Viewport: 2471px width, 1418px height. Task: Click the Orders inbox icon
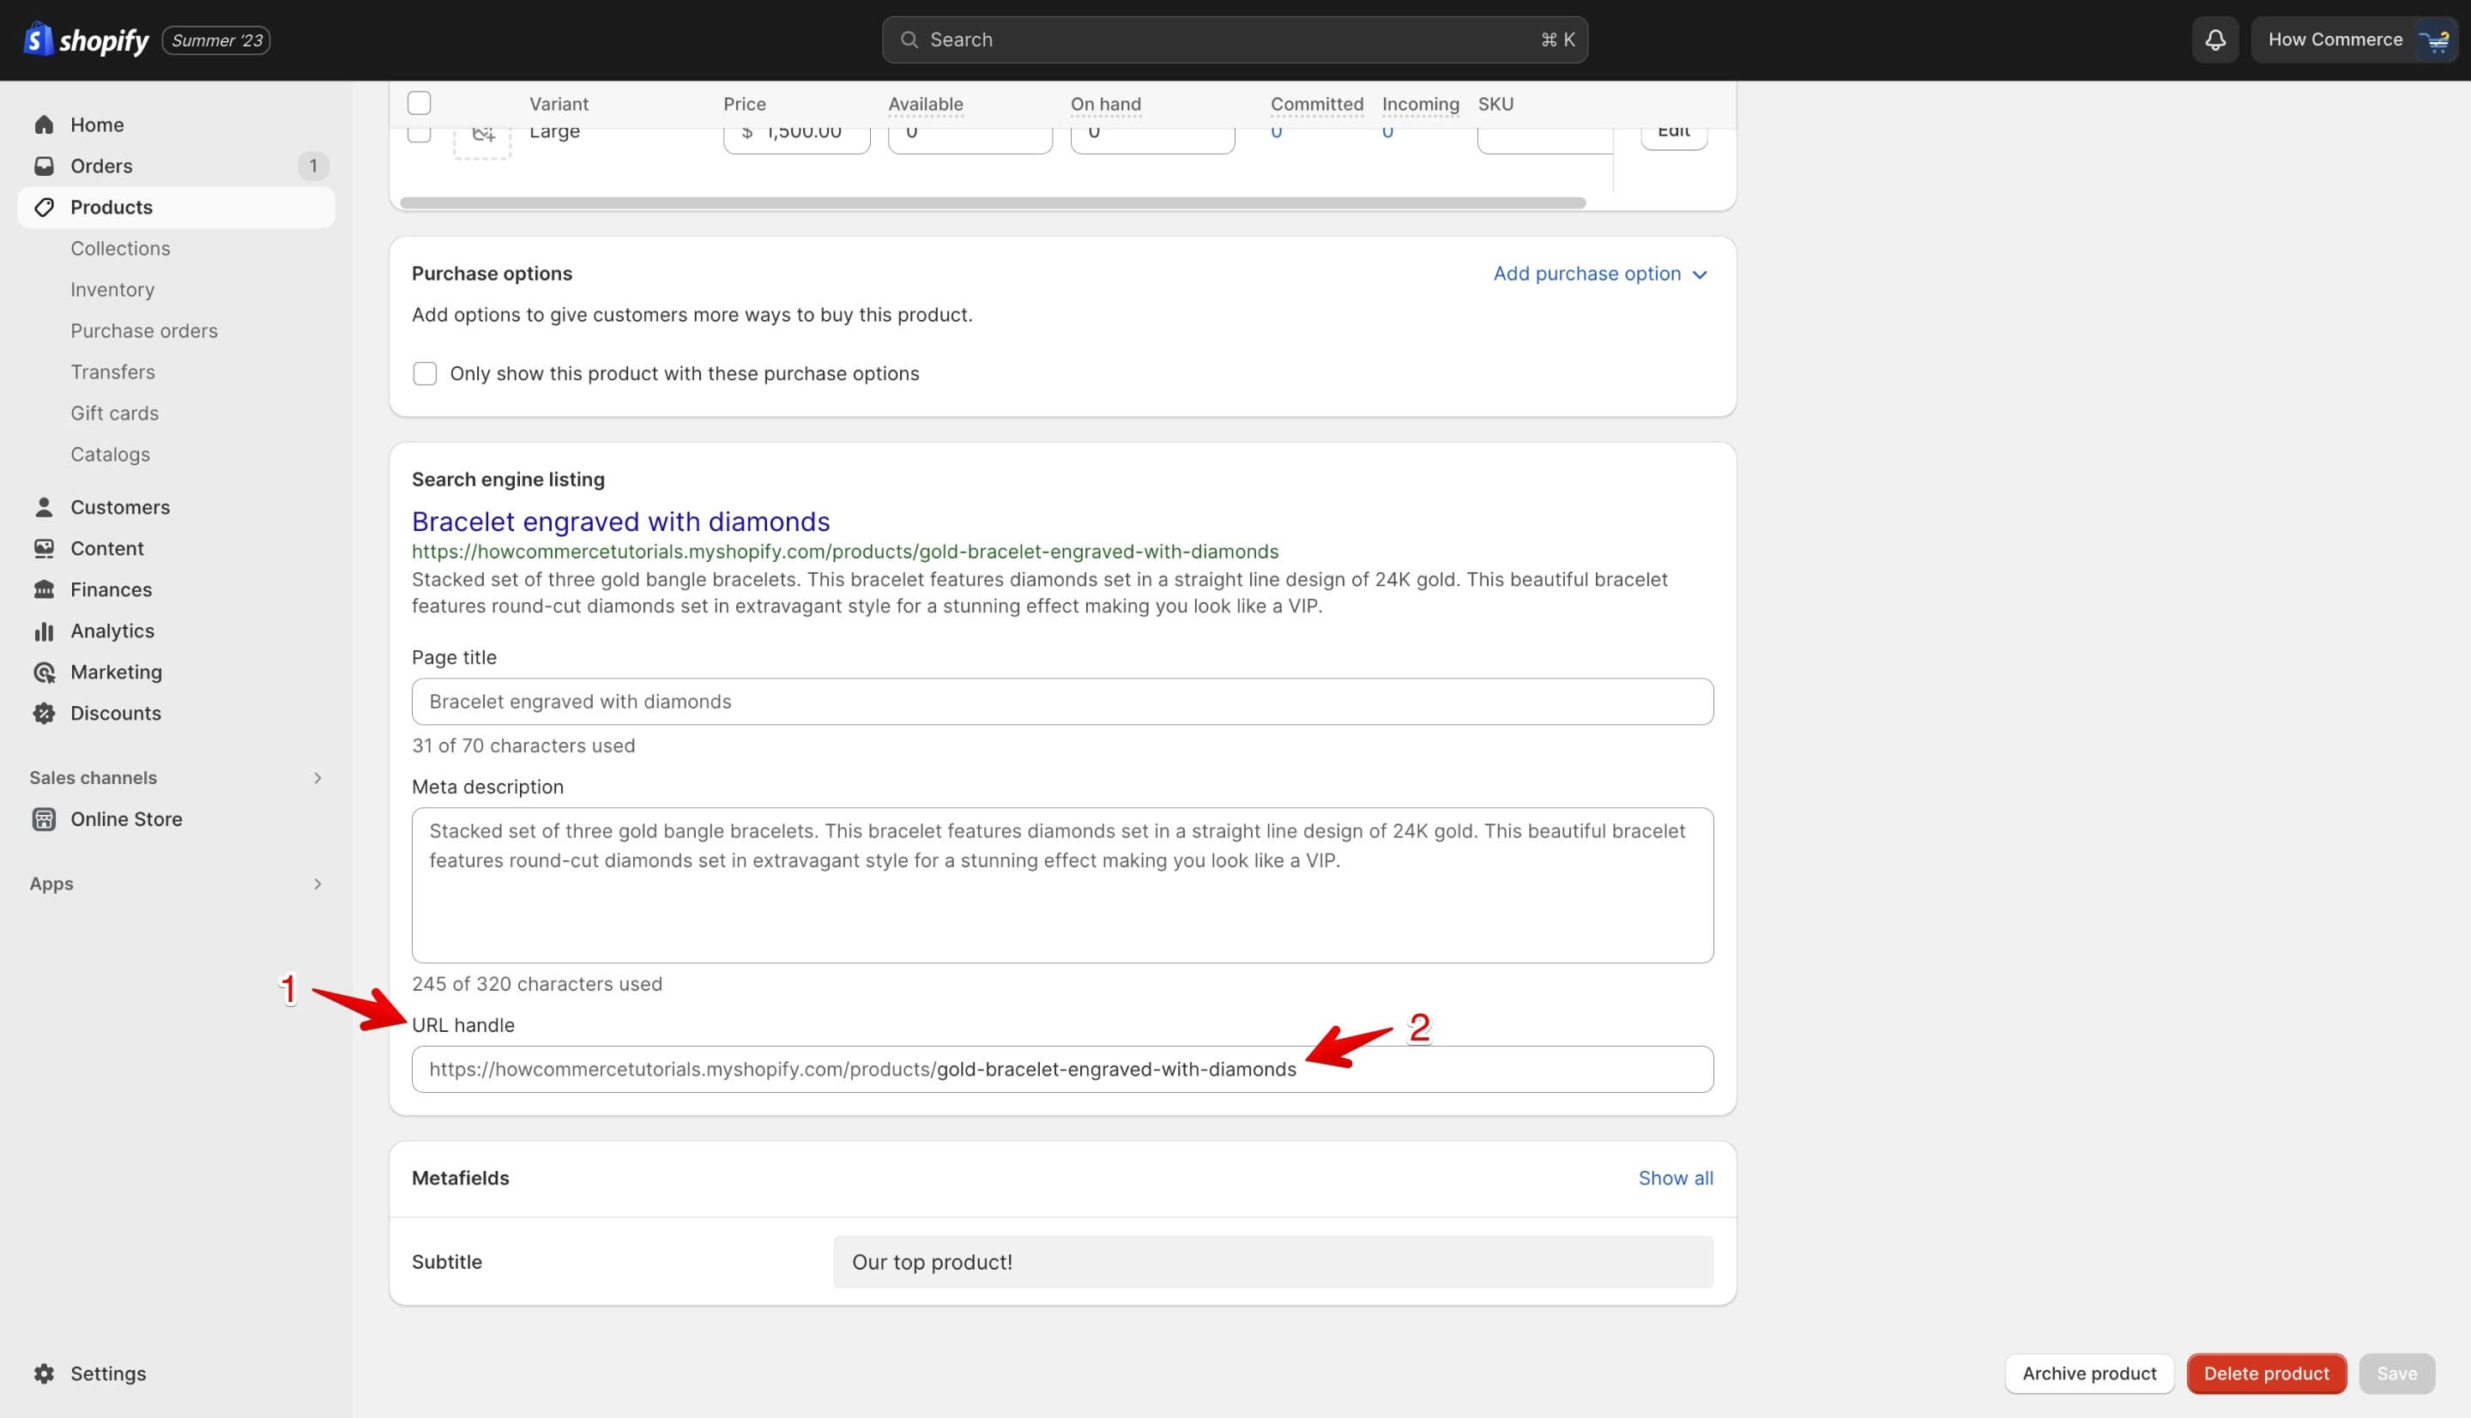tap(44, 166)
